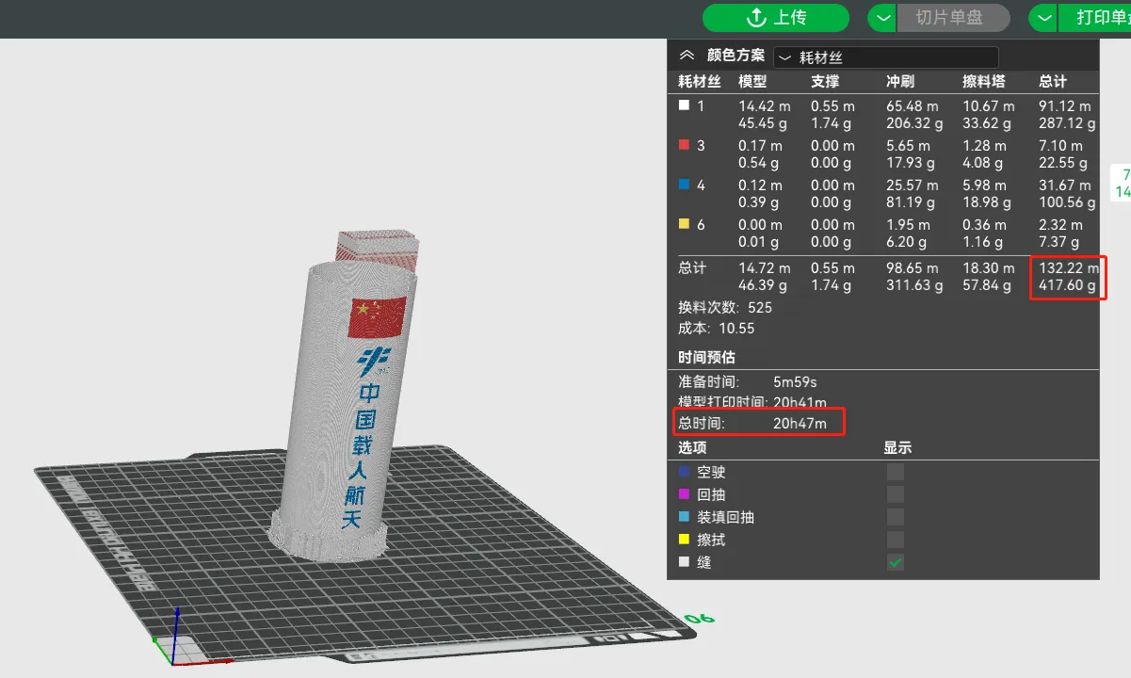Toggle the 擦拭 display checkbox
Screen dimensions: 1131x678
896,540
